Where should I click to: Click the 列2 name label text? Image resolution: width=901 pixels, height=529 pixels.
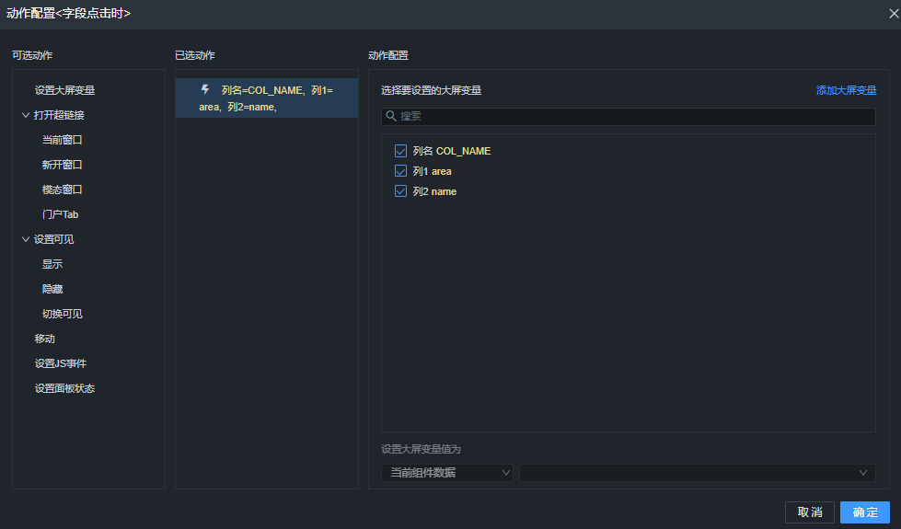434,191
